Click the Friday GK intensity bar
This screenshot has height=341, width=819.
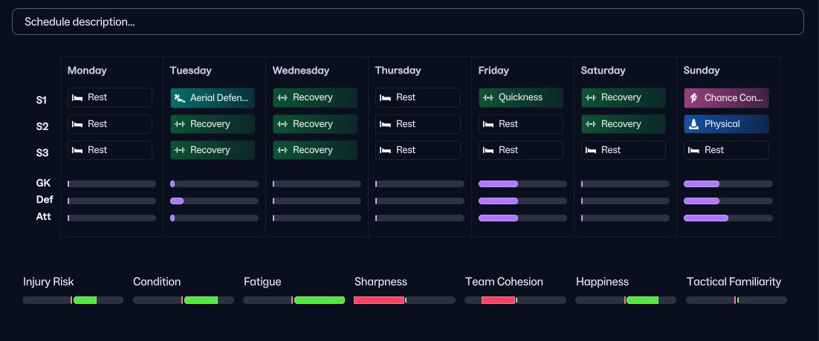point(522,184)
